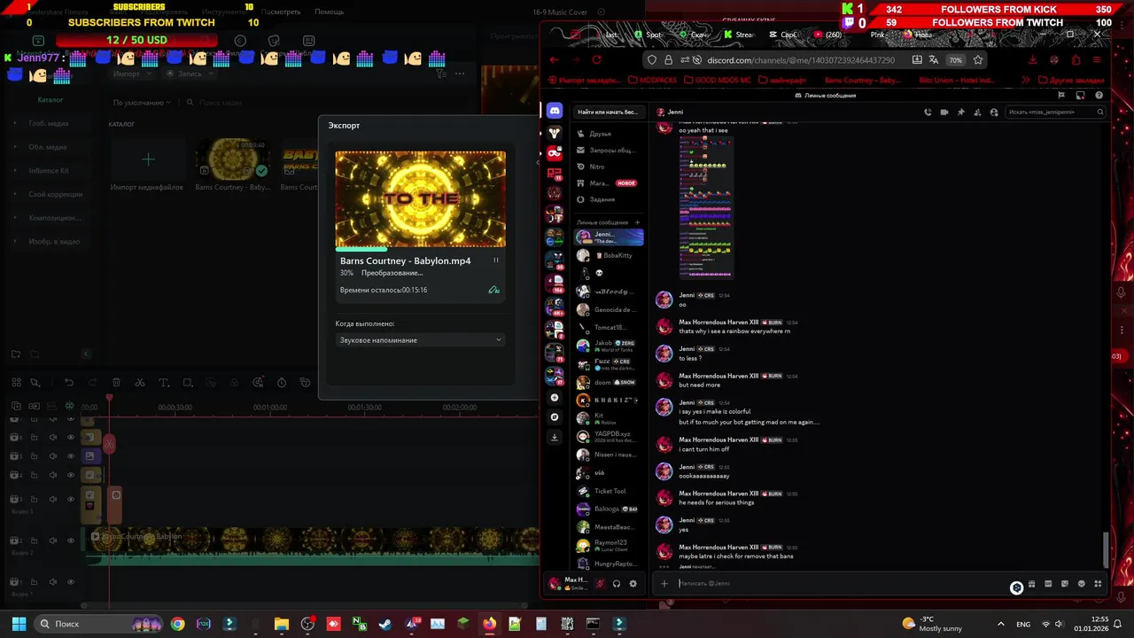Image resolution: width=1134 pixels, height=638 pixels.
Task: Click the Discord deafen headphones icon
Action: tap(617, 583)
